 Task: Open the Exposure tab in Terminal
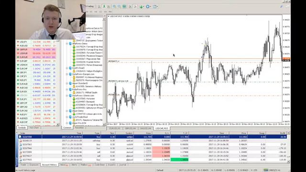point(34,165)
